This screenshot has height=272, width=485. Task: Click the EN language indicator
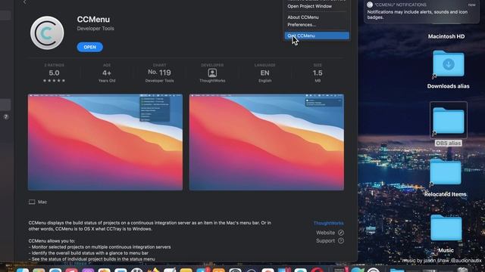pos(264,73)
